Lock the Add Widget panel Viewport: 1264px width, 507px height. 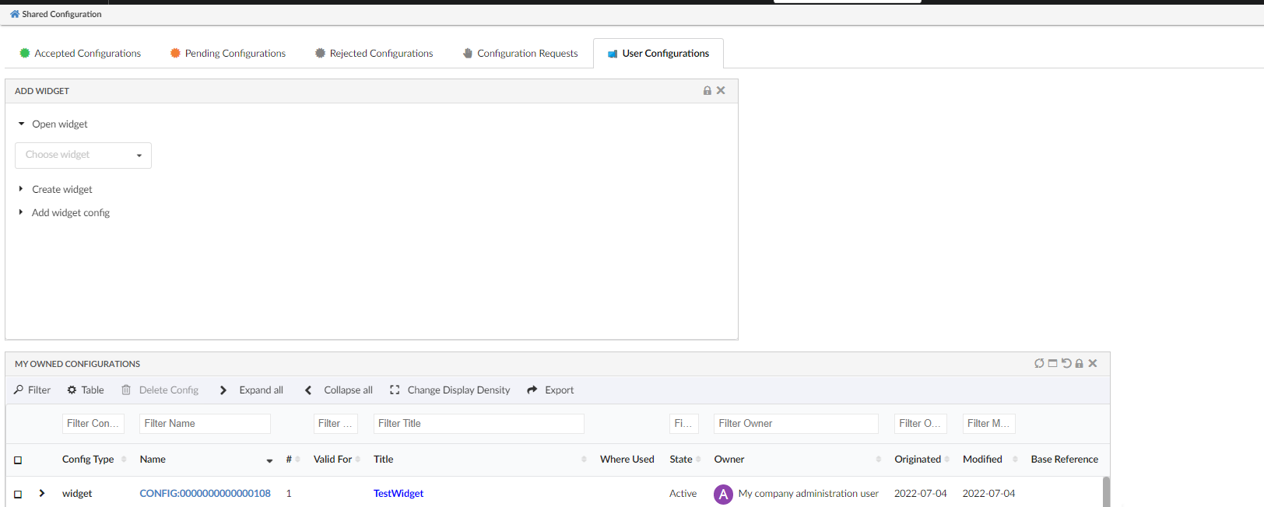tap(707, 91)
